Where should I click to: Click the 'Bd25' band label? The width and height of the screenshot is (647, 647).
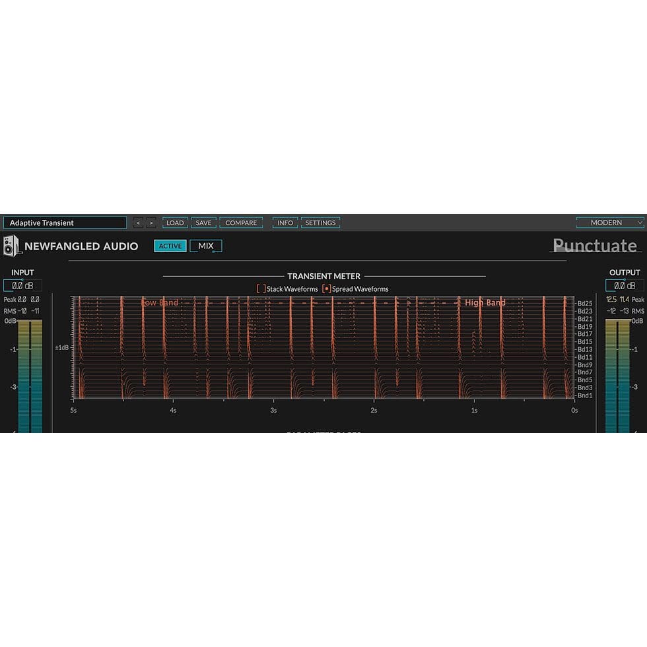click(x=585, y=303)
